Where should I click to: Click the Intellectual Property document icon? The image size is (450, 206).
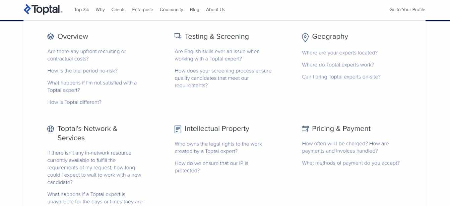click(177, 128)
